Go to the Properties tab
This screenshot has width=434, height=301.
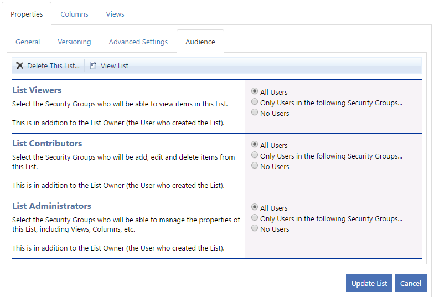27,14
